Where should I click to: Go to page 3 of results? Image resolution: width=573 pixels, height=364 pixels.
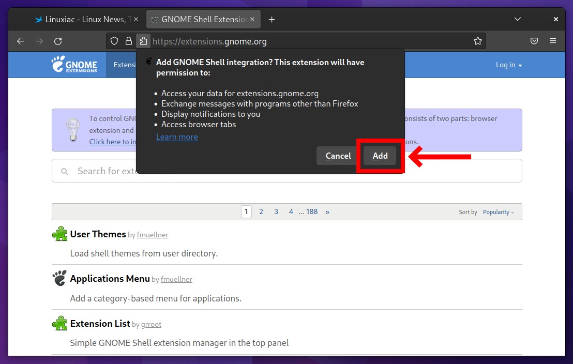coord(276,211)
